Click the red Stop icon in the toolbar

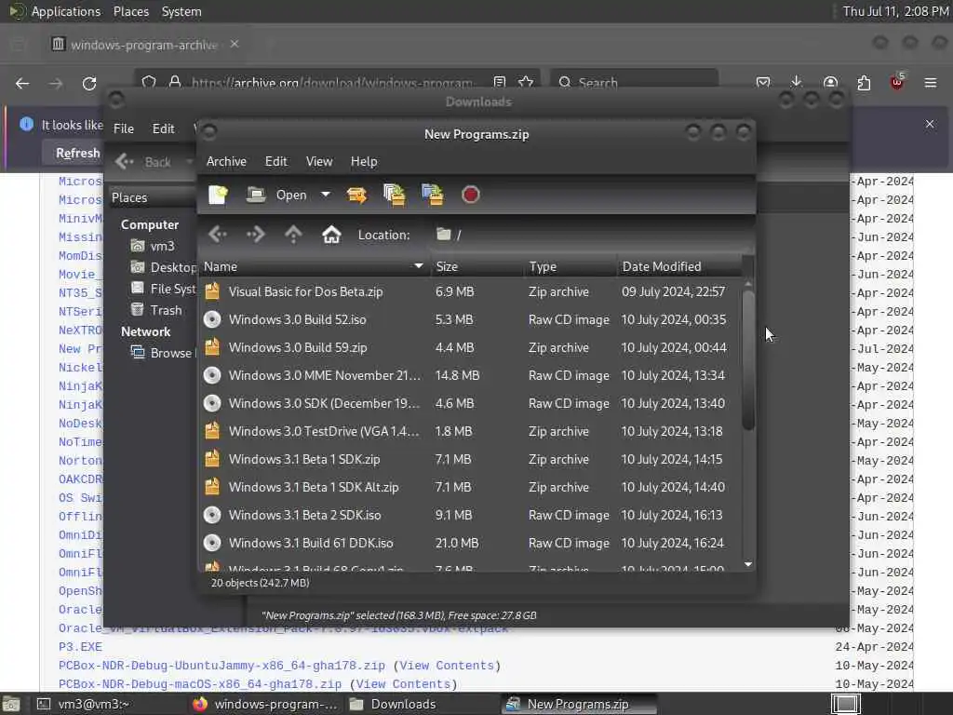470,196
